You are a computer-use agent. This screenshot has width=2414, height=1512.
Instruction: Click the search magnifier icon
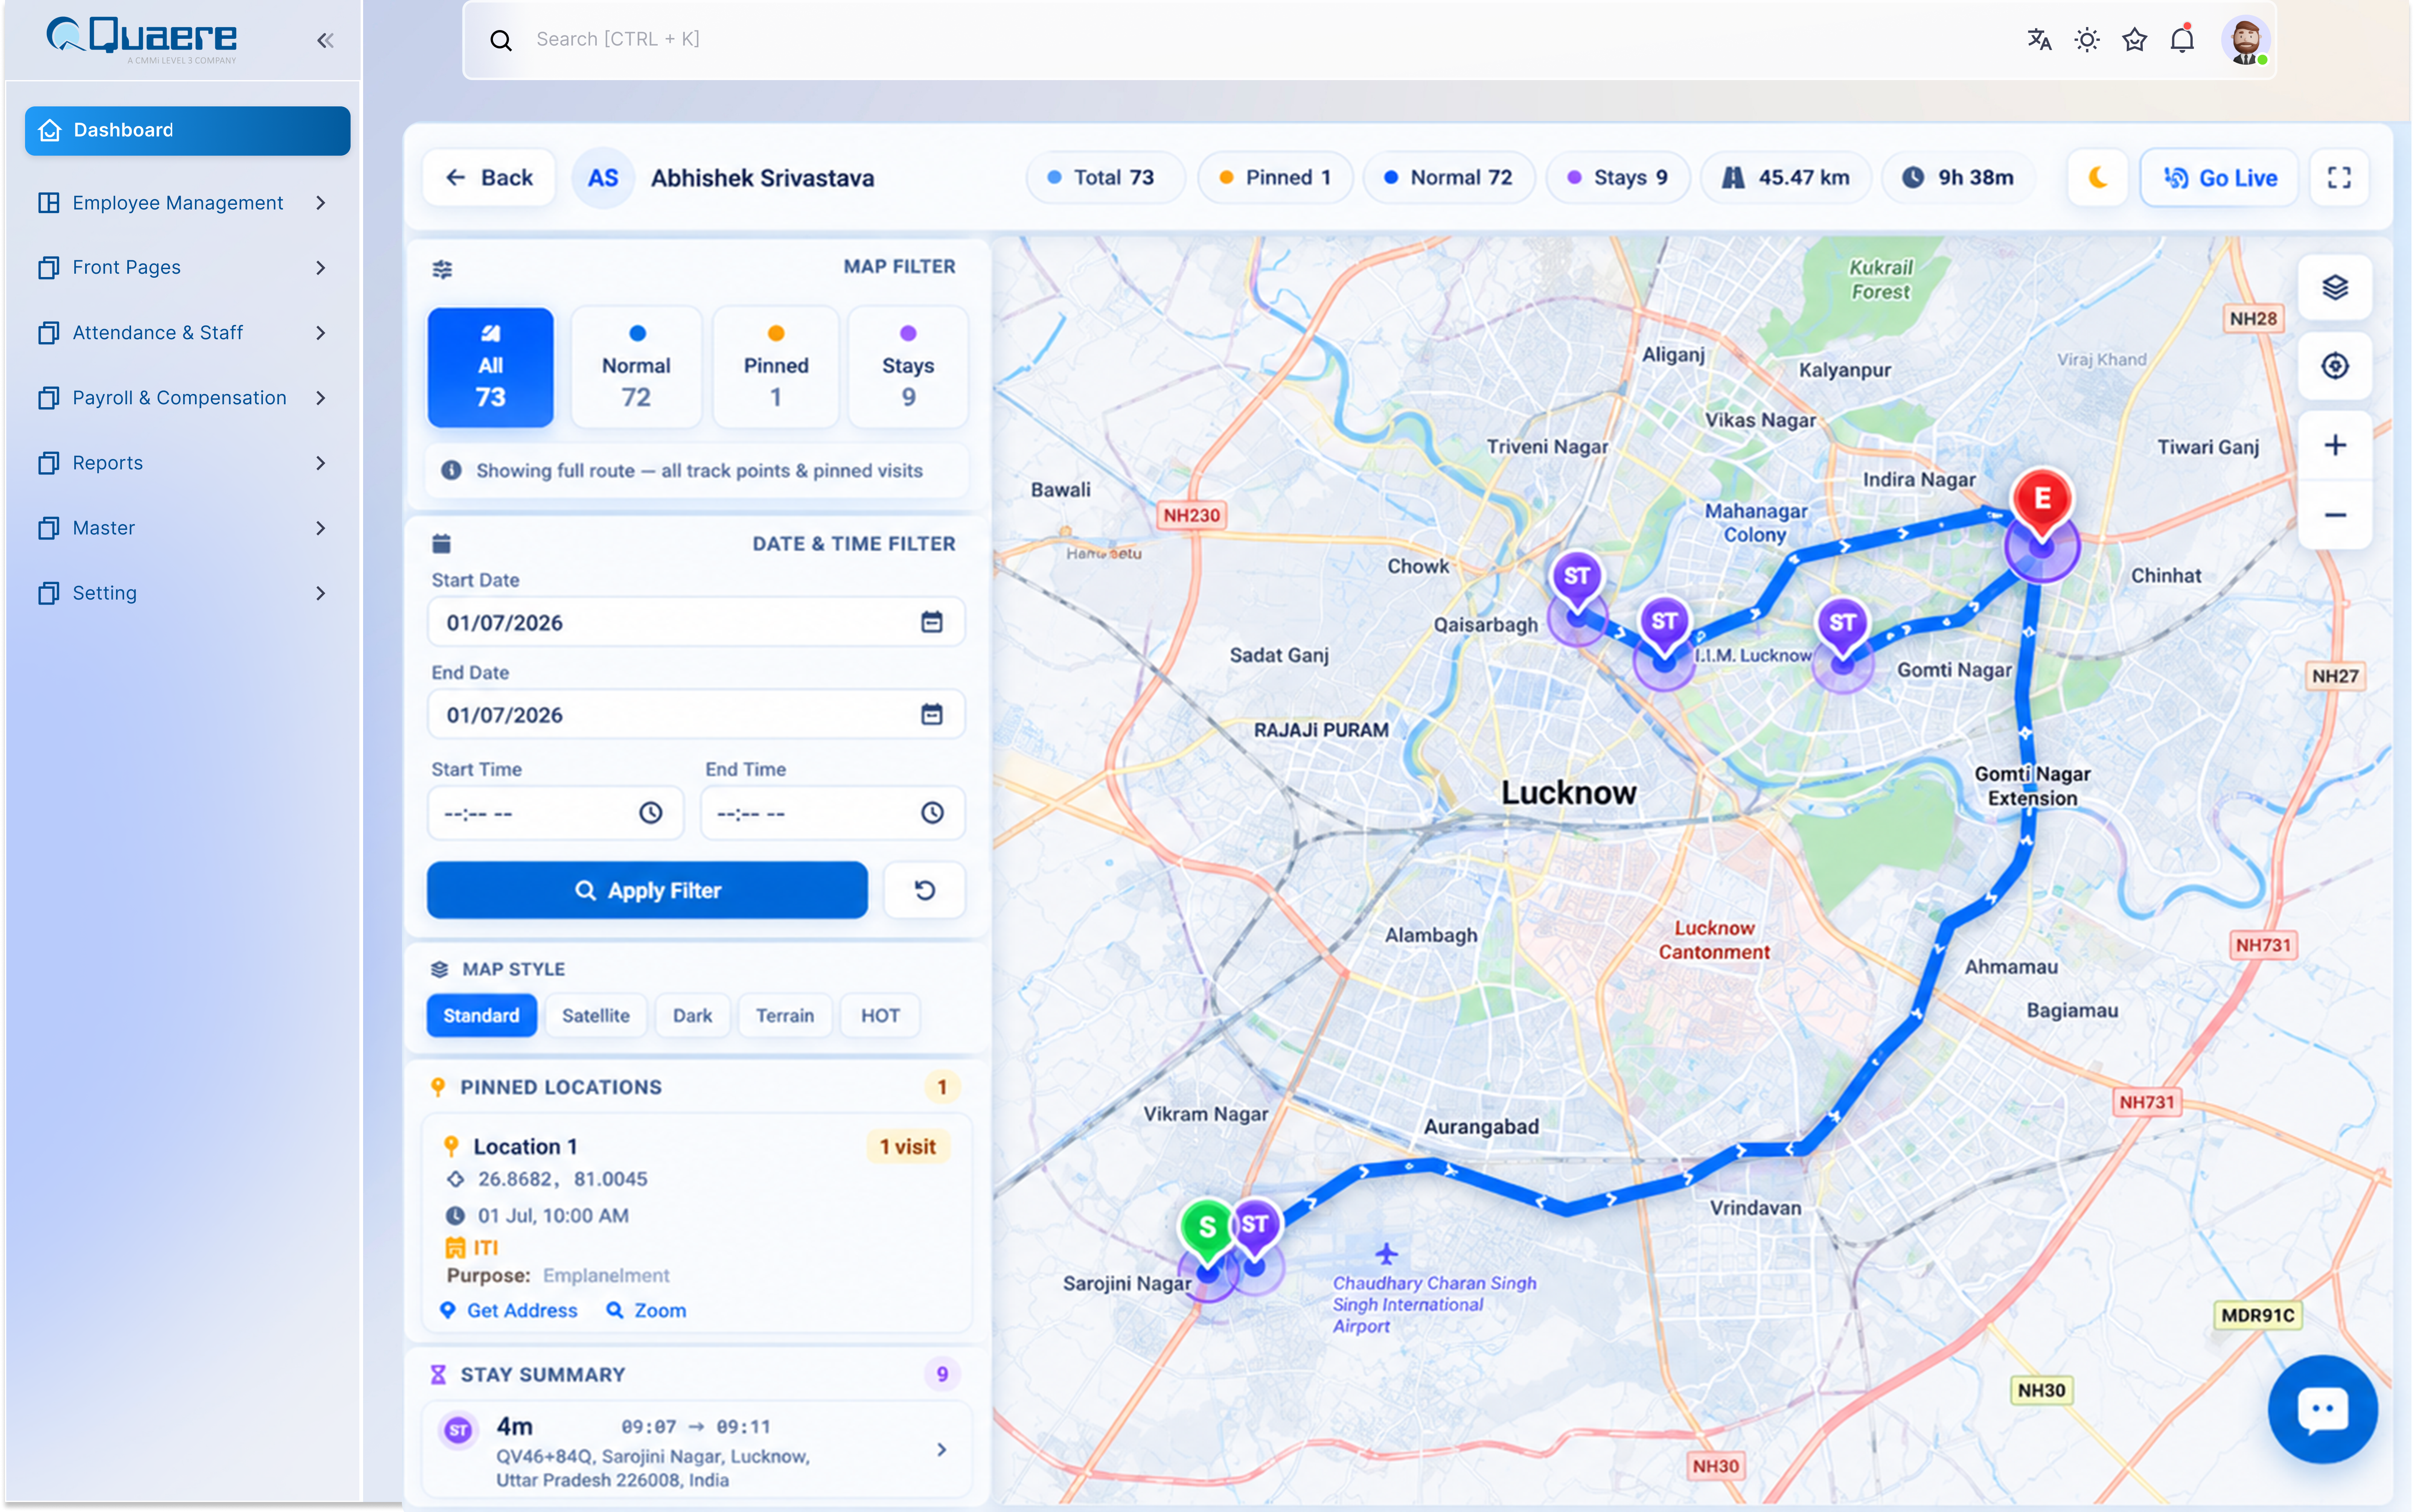click(x=500, y=40)
